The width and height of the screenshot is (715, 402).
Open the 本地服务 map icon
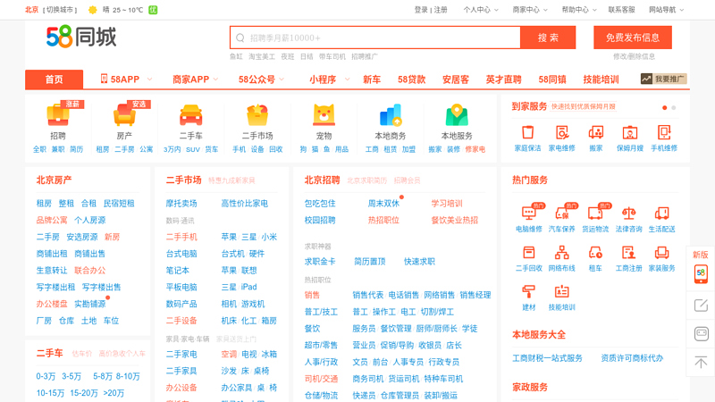[457, 115]
